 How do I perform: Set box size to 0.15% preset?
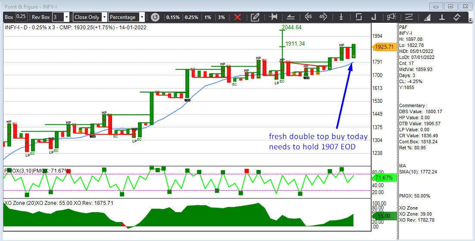coord(173,17)
